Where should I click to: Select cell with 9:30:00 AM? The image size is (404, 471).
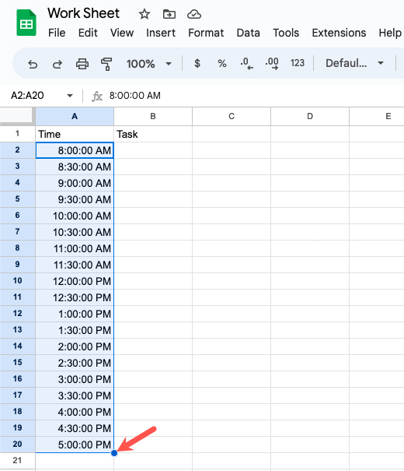tap(75, 199)
